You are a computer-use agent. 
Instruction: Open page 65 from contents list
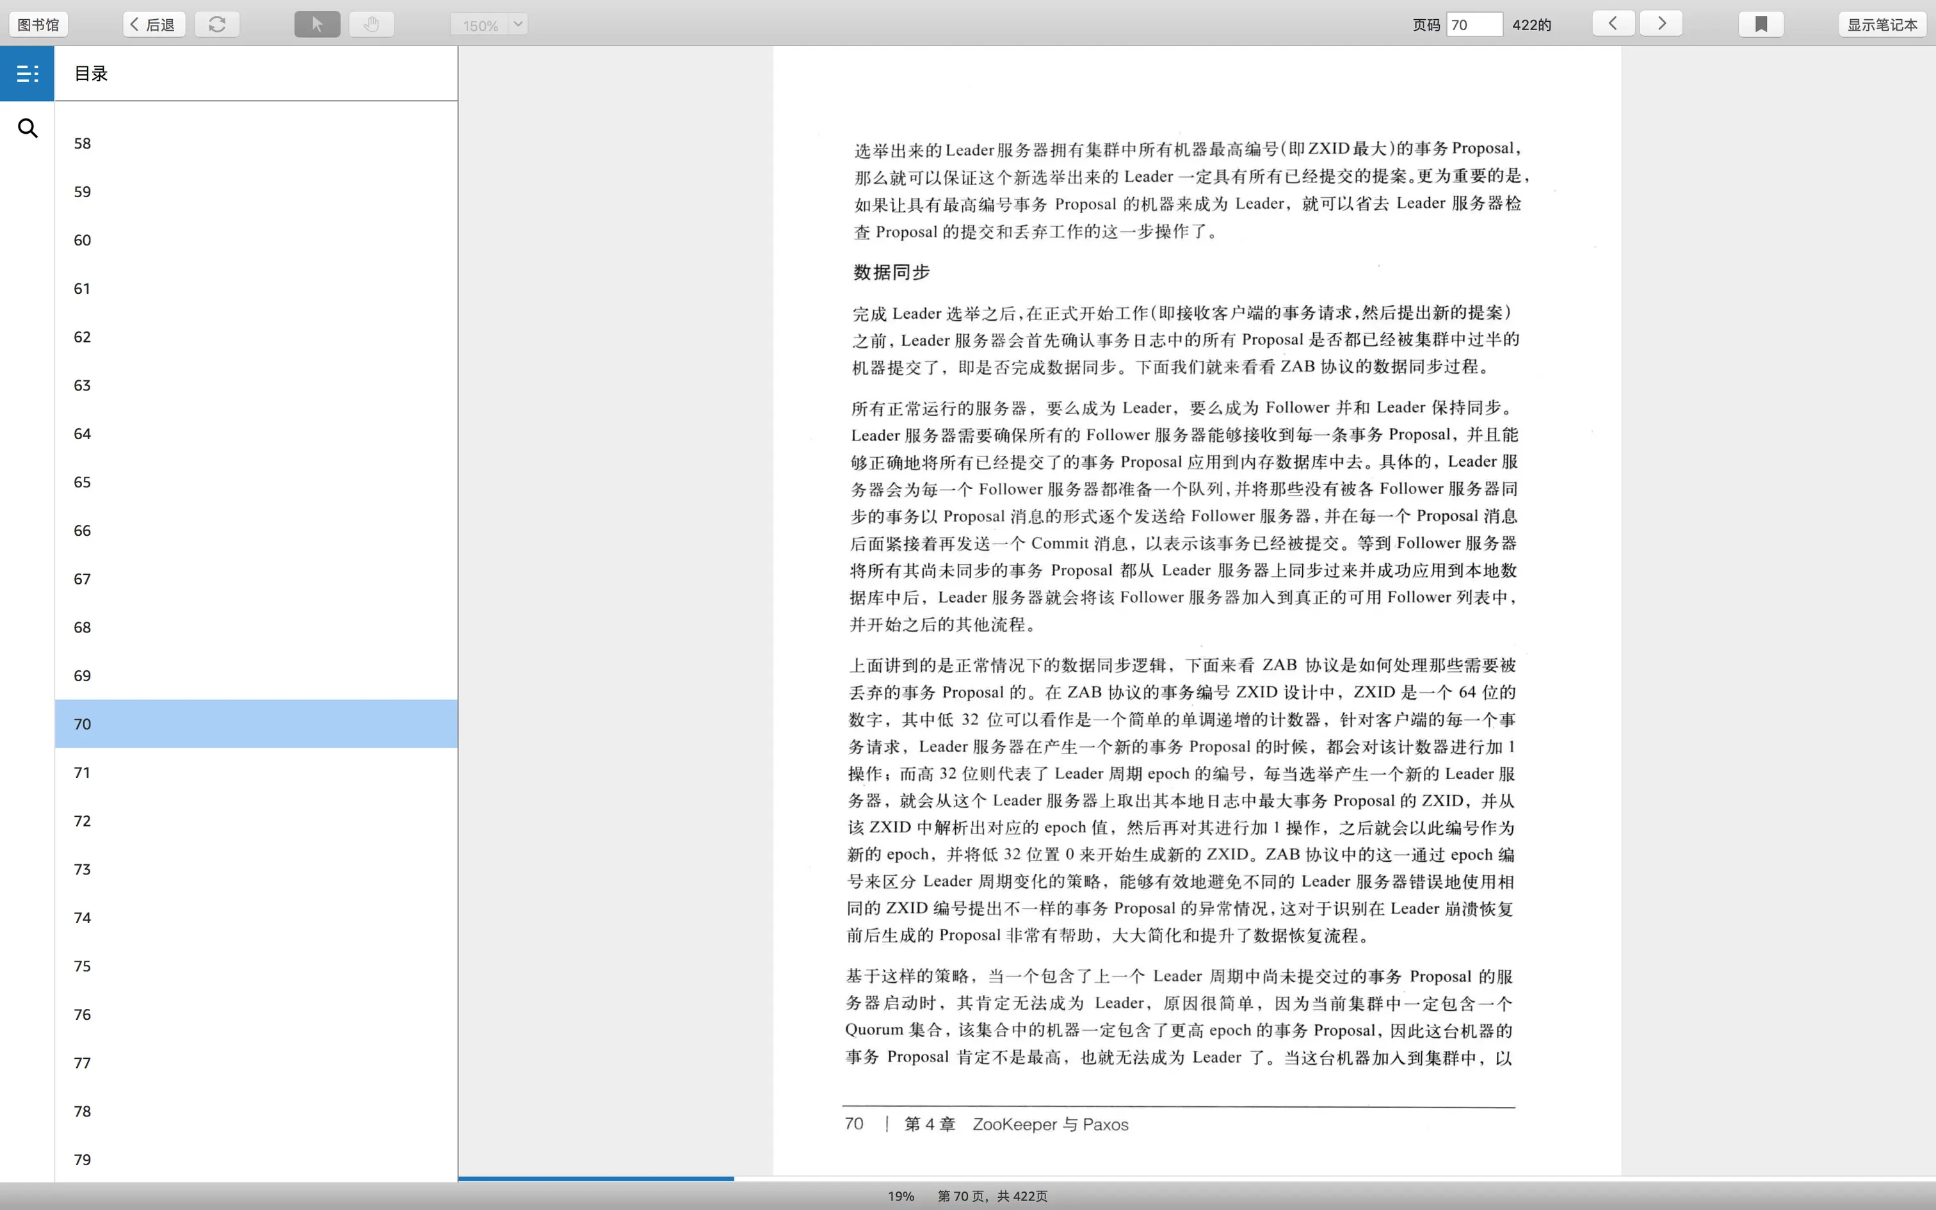coord(83,481)
